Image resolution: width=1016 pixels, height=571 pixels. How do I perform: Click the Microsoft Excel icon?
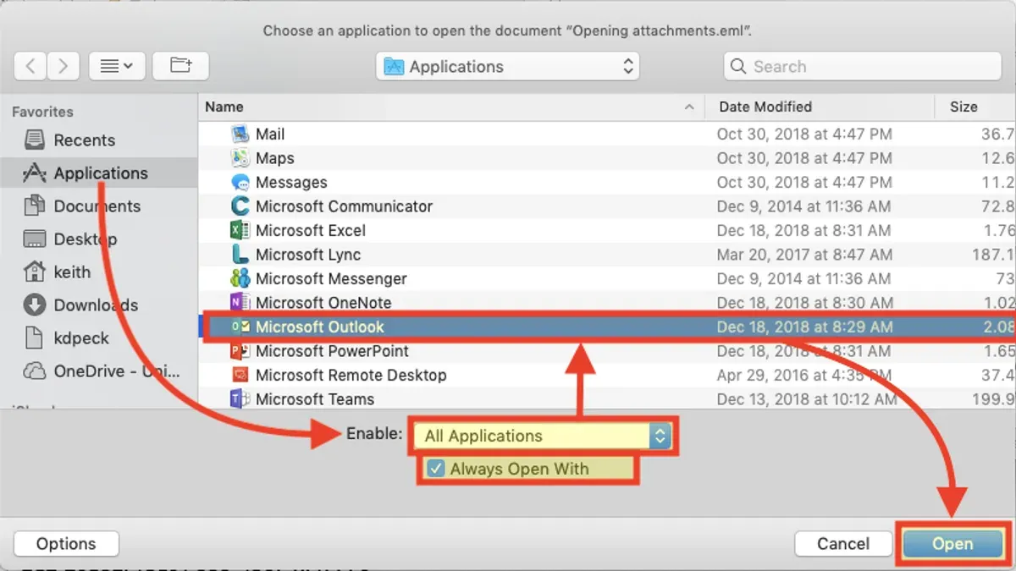(240, 230)
